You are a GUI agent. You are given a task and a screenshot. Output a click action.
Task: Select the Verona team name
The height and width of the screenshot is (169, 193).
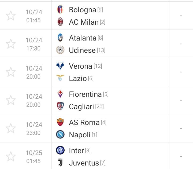click(80, 66)
